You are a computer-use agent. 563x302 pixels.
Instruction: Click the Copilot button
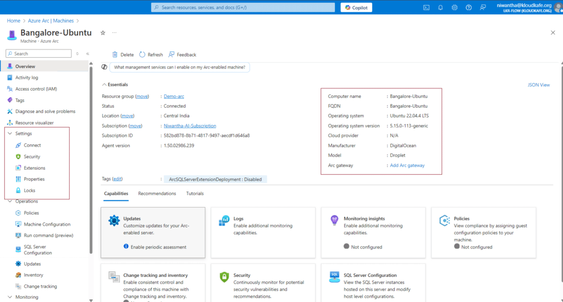(x=356, y=8)
